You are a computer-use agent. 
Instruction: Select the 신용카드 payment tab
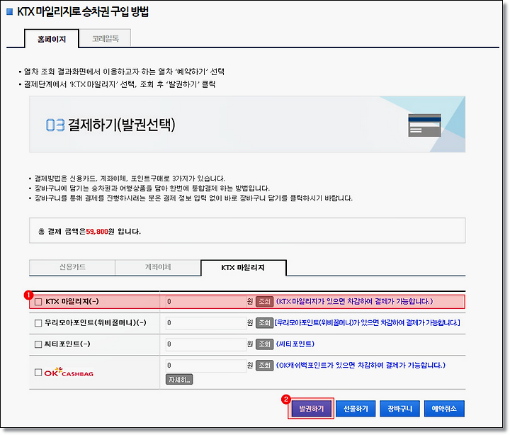click(x=72, y=267)
